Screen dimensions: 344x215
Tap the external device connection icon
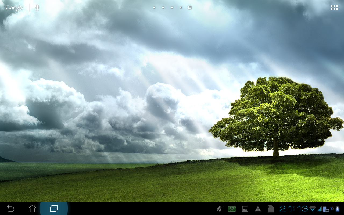tap(326, 209)
